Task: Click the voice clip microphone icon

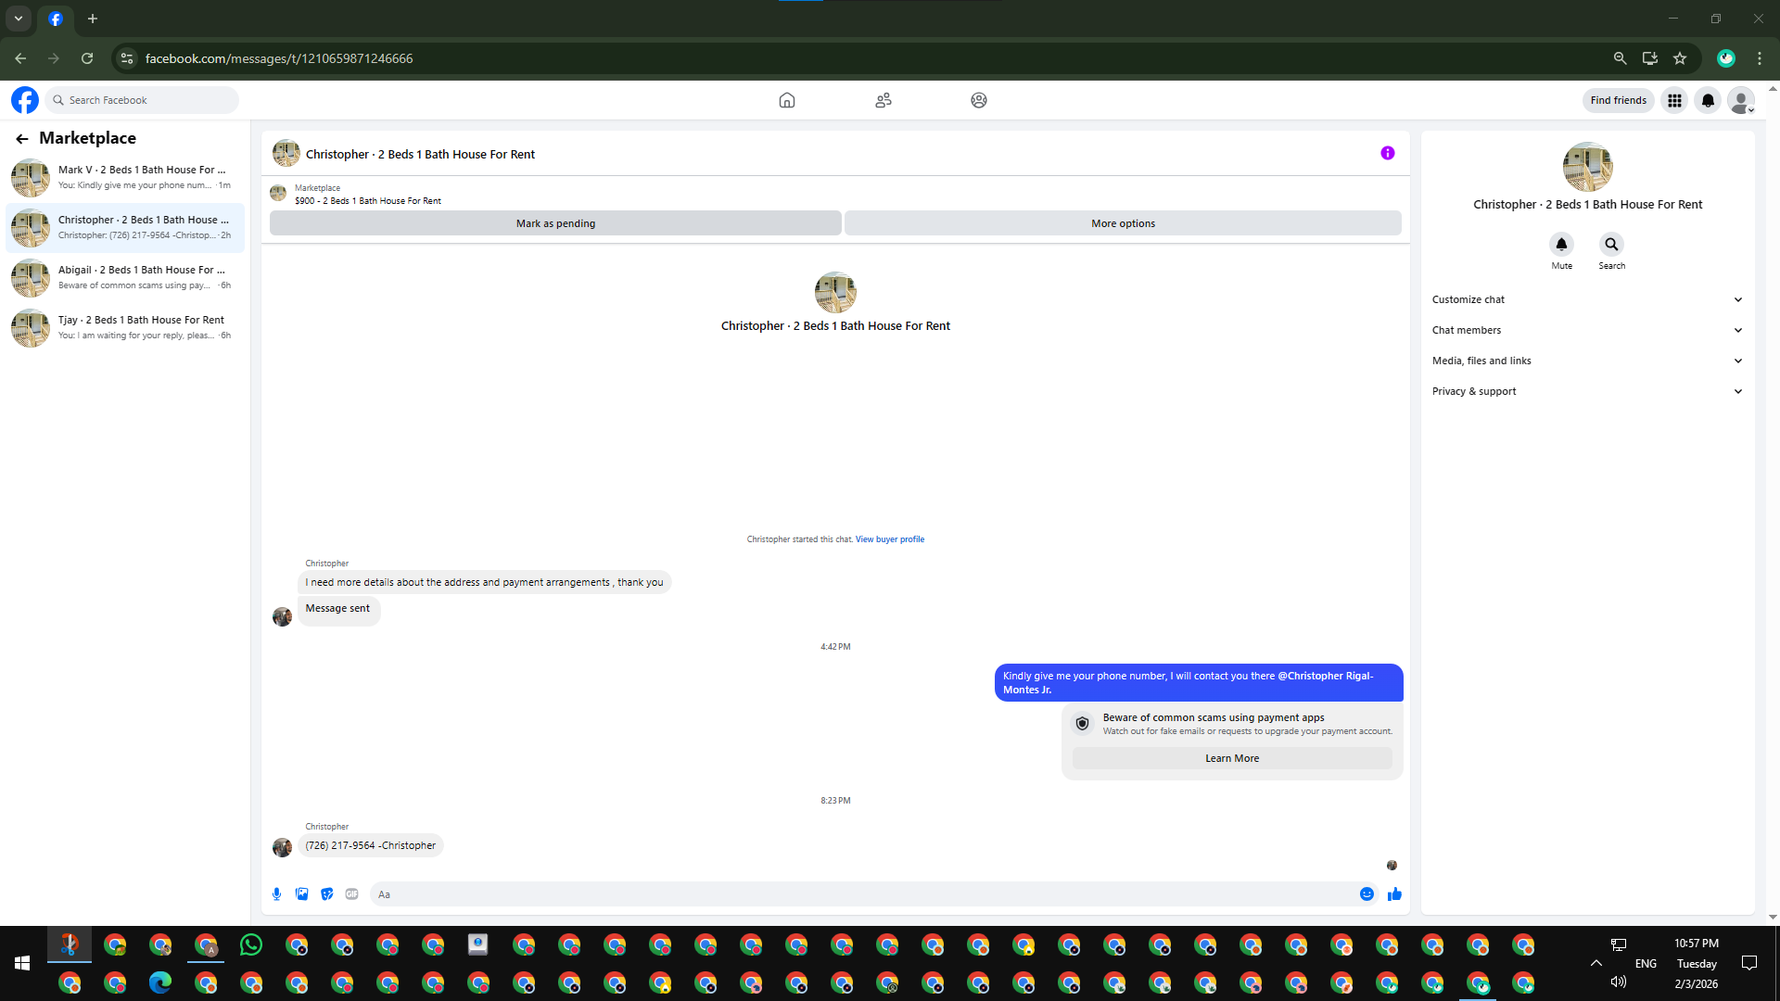Action: [276, 894]
